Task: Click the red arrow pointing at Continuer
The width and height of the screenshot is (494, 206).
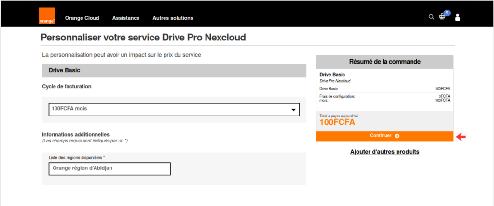Action: (x=461, y=137)
